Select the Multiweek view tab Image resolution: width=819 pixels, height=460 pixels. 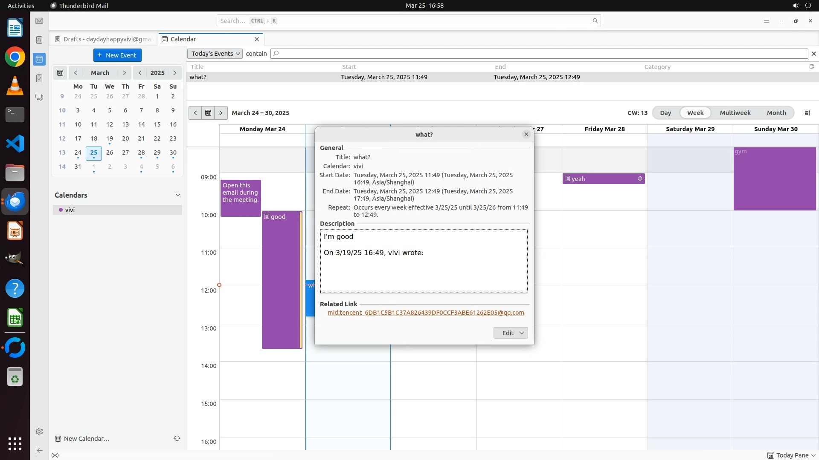point(735,113)
